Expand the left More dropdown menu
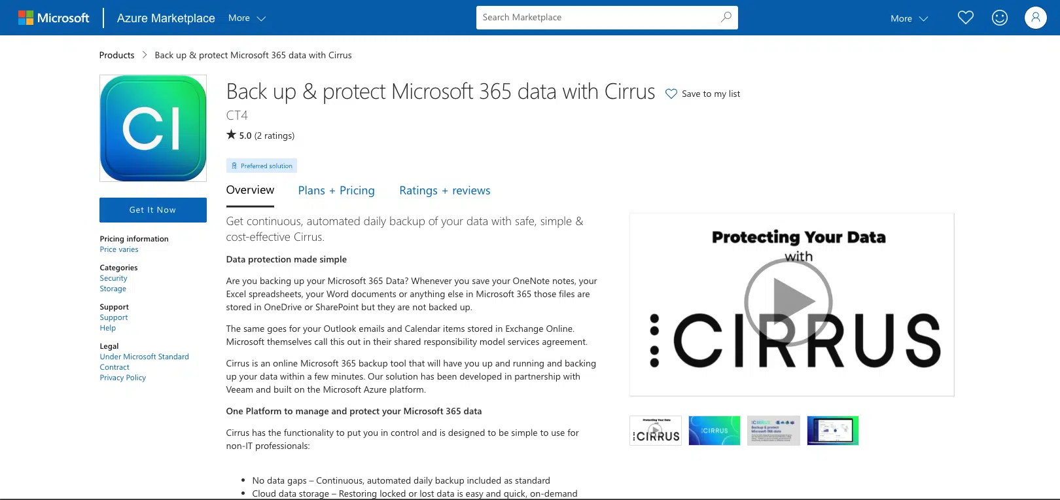 (x=247, y=18)
